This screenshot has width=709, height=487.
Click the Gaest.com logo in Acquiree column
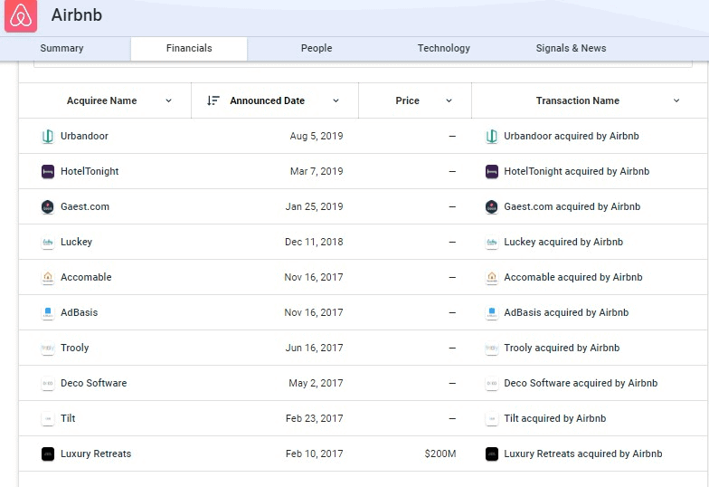[x=48, y=207]
